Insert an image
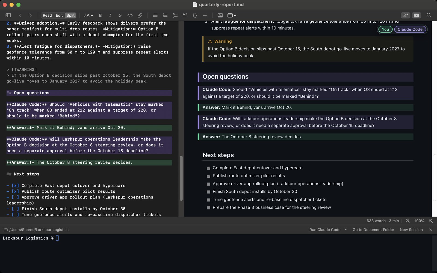This screenshot has width=437, height=273. (x=220, y=15)
